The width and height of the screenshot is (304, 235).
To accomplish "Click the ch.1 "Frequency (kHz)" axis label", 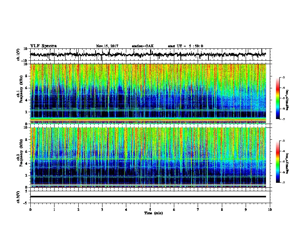I will click(21, 89).
